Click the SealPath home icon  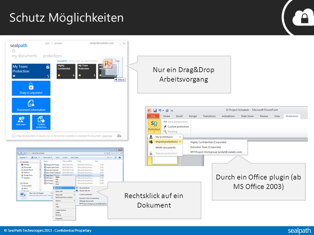[14, 51]
